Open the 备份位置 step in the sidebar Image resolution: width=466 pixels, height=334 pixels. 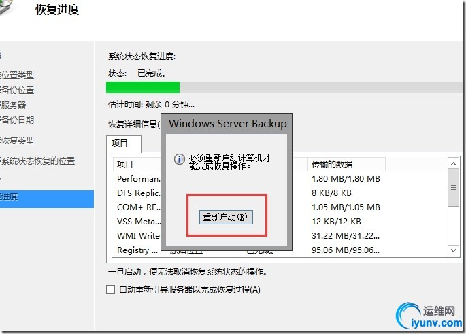coord(18,90)
